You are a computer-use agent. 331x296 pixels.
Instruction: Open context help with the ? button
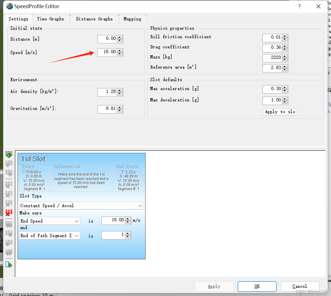pos(299,6)
